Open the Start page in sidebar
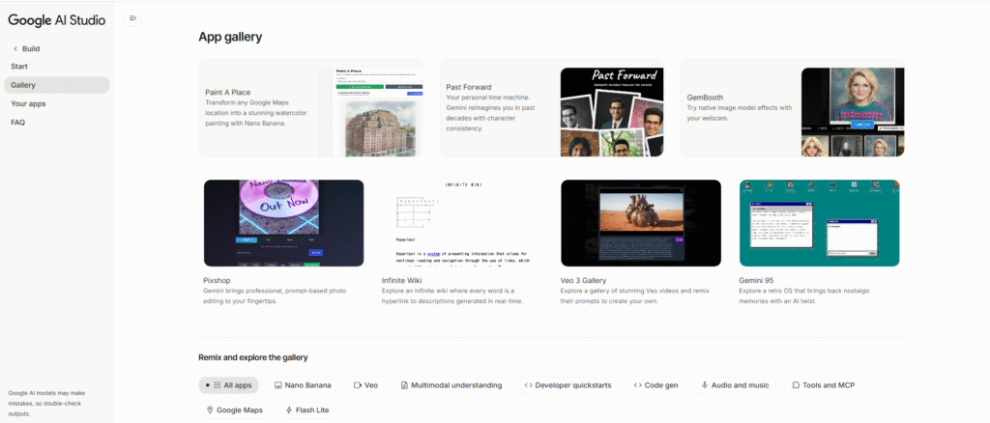Viewport: 990px width, 423px height. click(x=19, y=67)
